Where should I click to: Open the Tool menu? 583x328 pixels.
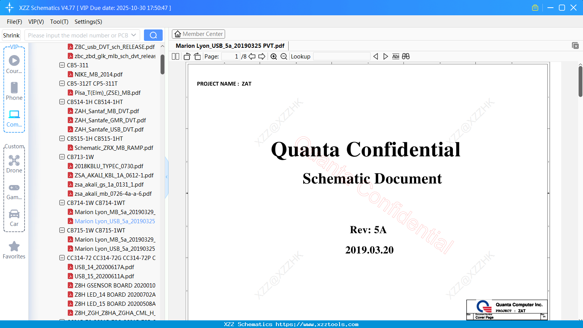tap(59, 22)
